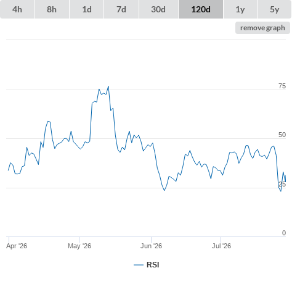Switch to the 8h time range

[52, 9]
